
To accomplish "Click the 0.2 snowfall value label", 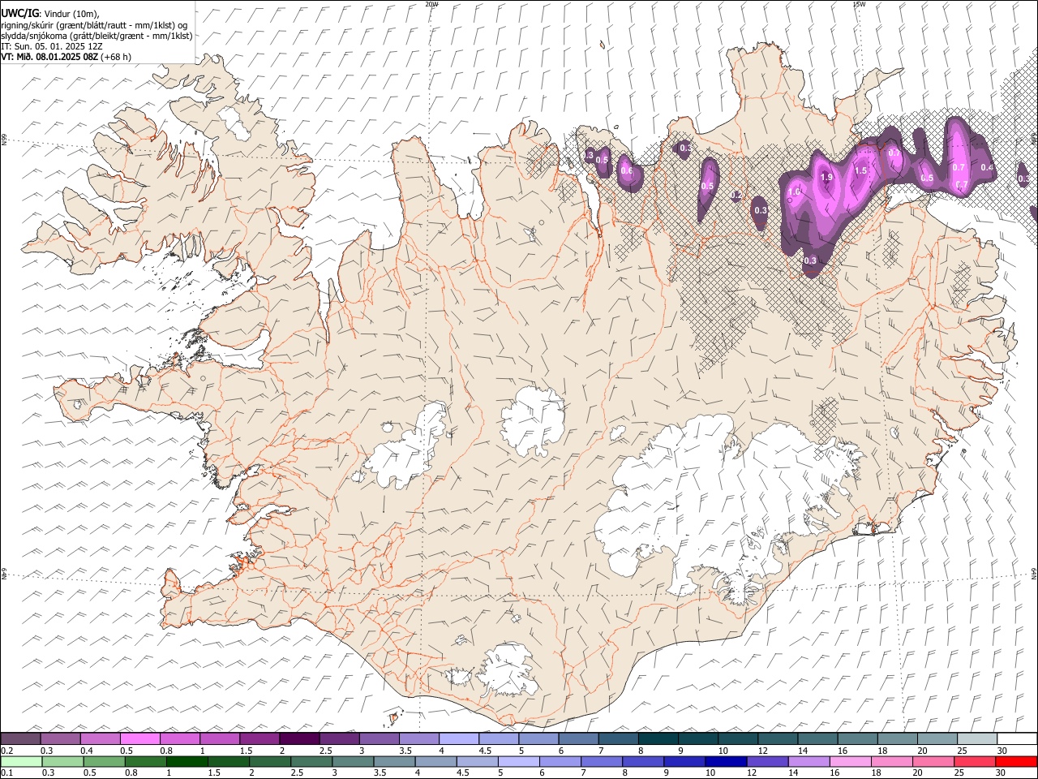I will (x=736, y=196).
